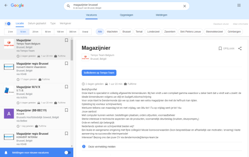The height and width of the screenshot is (157, 249).
Task: Filter by Londerzeel location chip
Action: coord(153,32)
